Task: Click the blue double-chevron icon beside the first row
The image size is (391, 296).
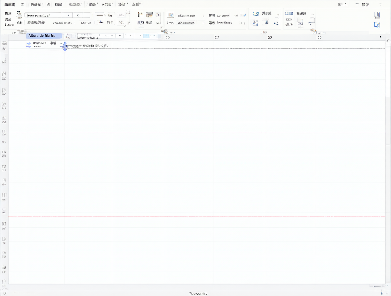Action: [29, 45]
